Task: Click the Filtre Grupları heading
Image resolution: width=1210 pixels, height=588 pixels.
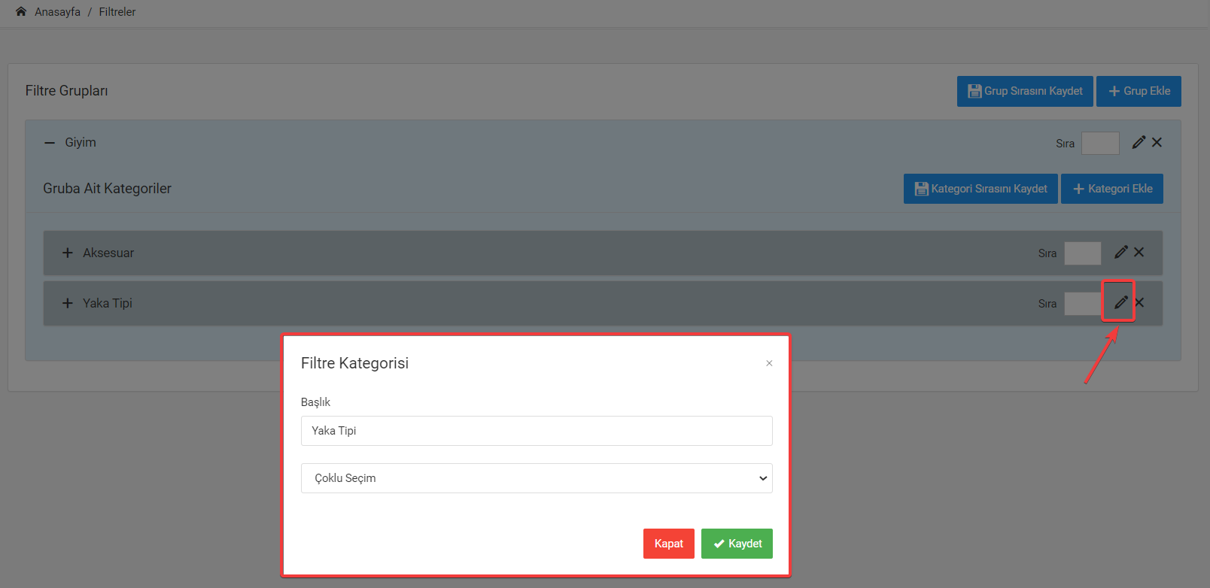Action: pos(66,91)
